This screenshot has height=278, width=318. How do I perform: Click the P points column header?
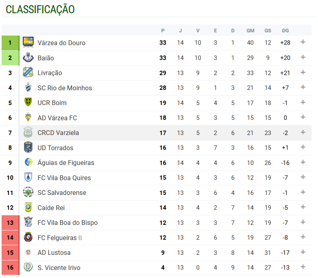pos(163,30)
